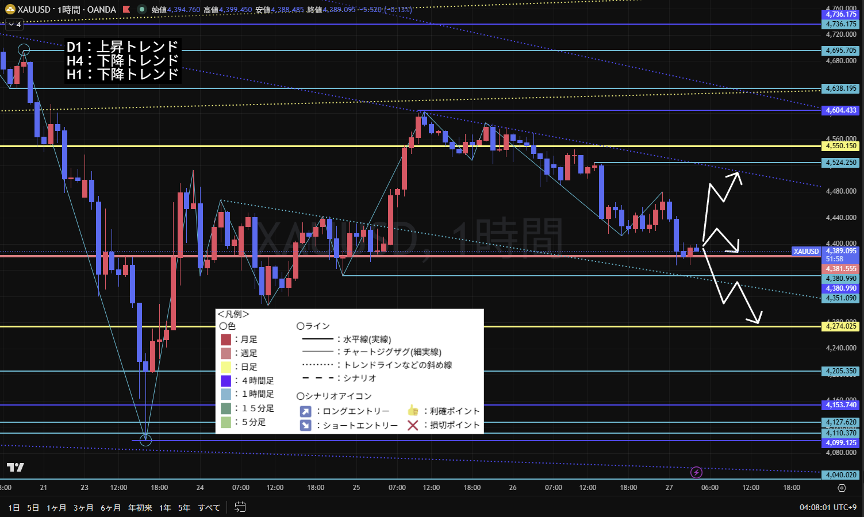Click the purple lightning event marker
The image size is (864, 517).
coord(696,472)
